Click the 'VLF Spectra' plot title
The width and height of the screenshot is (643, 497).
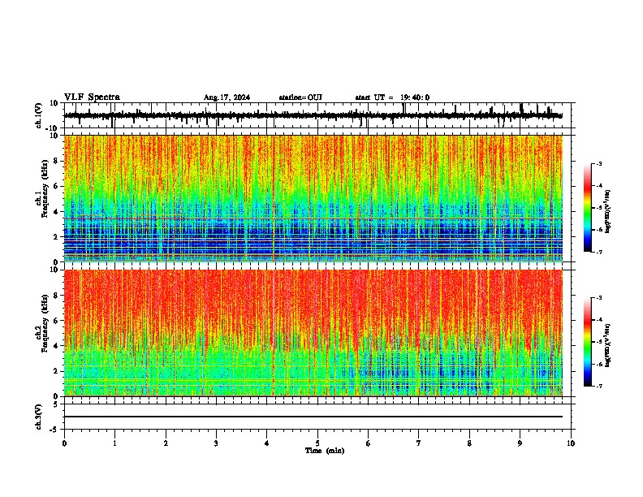click(92, 97)
